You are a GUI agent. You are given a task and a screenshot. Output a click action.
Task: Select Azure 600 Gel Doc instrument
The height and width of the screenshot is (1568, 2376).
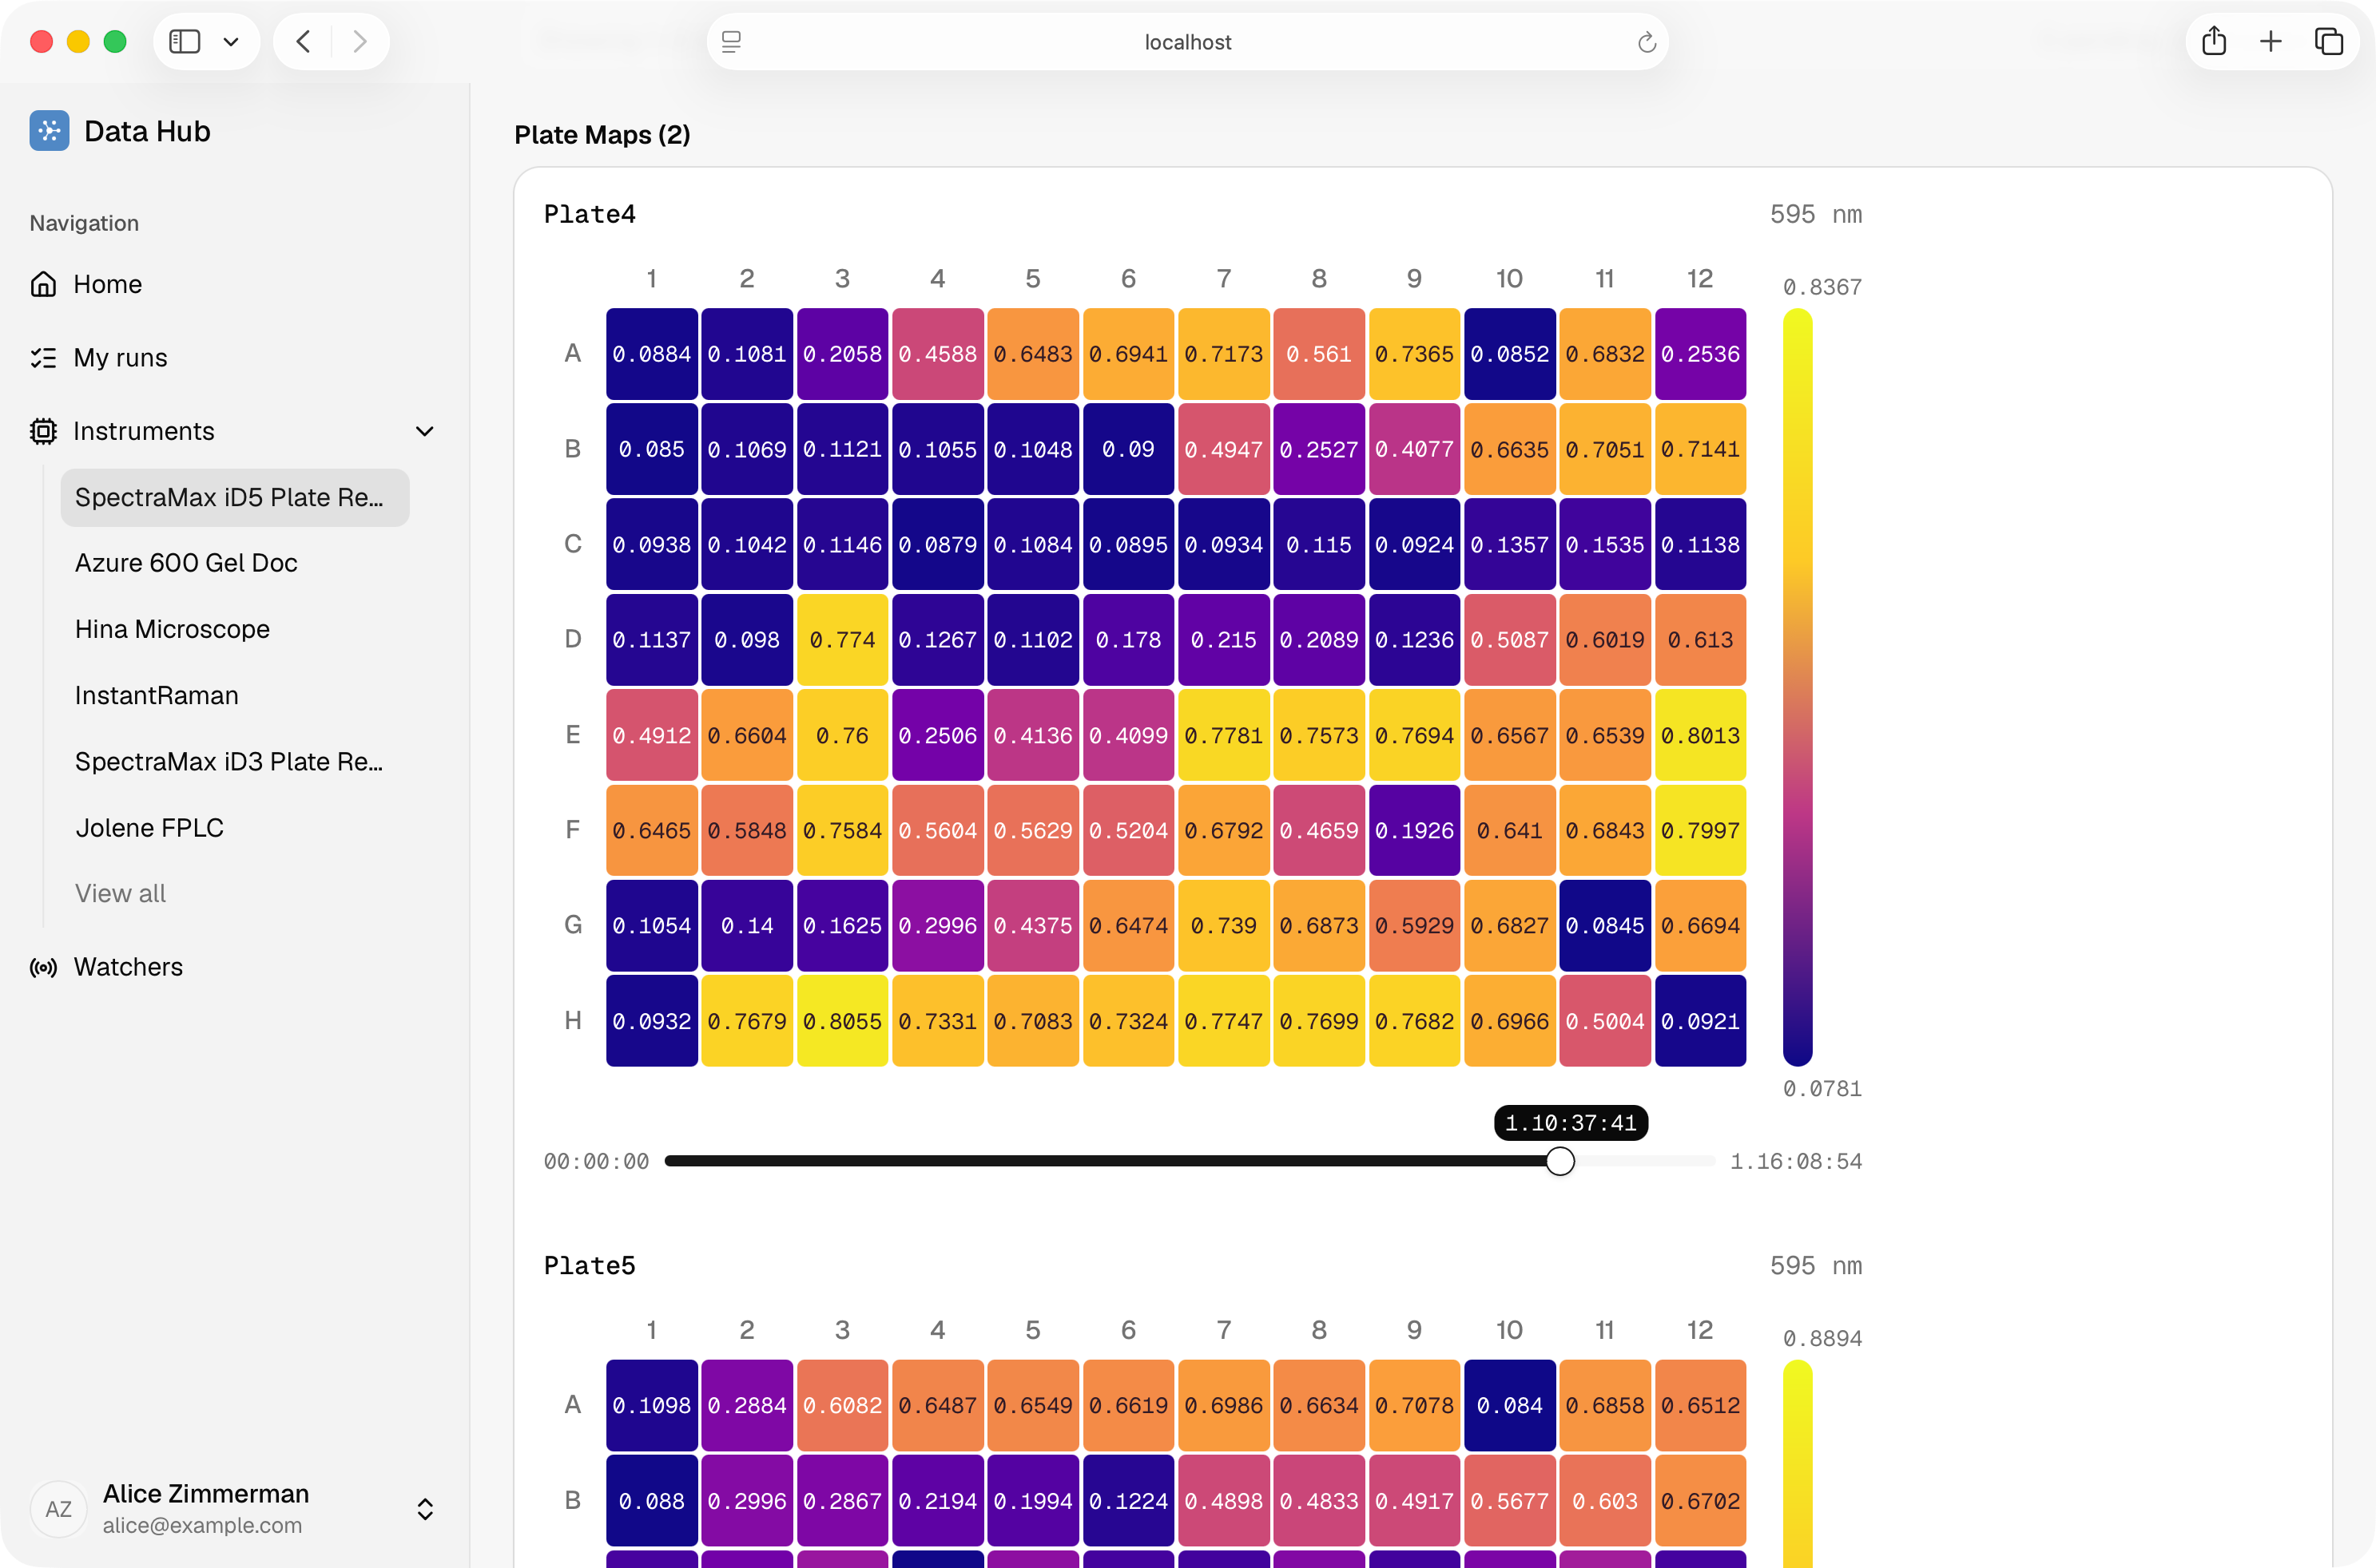pos(186,563)
